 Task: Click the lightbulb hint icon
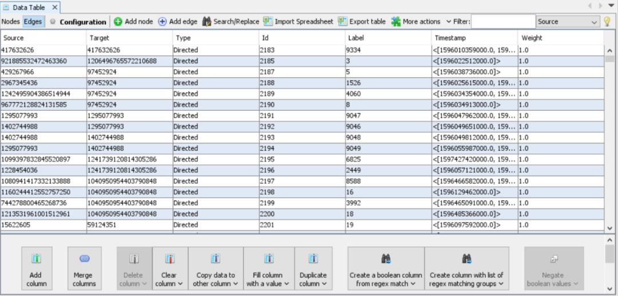[608, 22]
